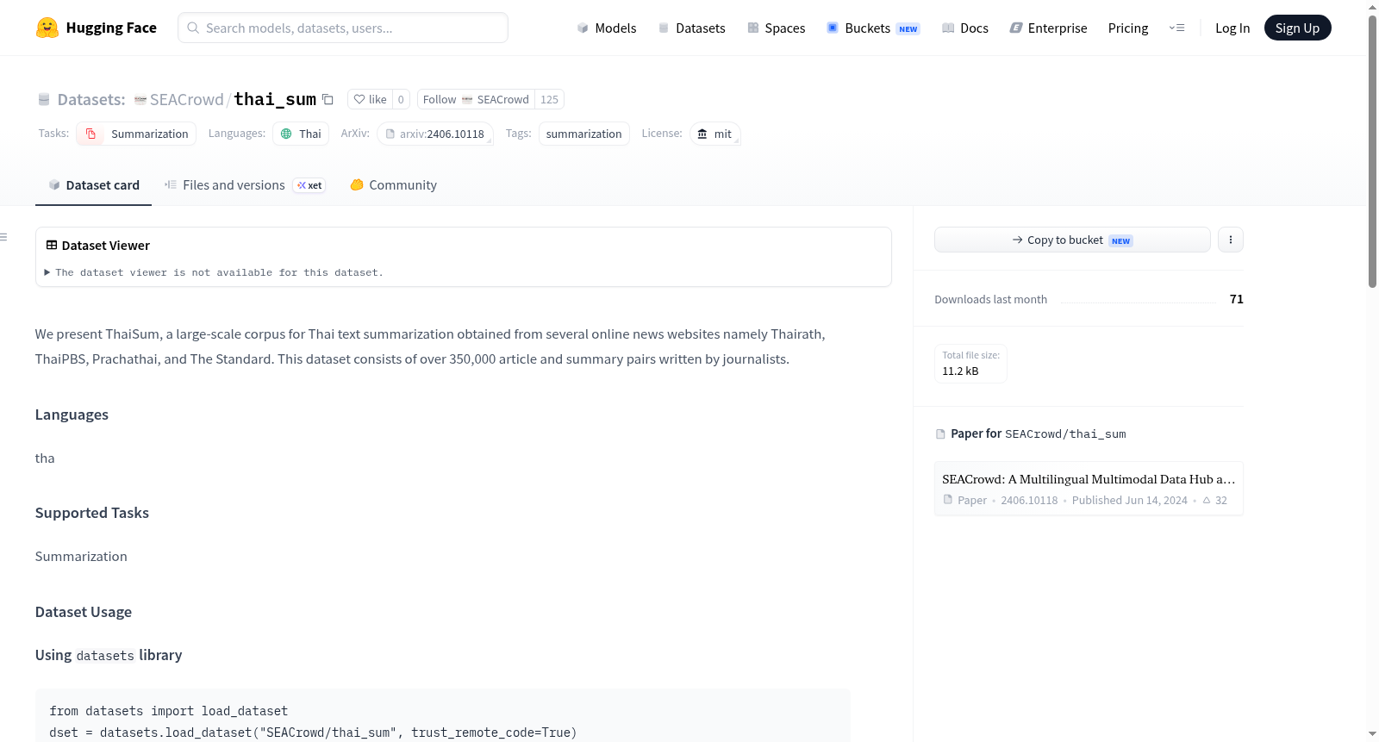
Task: Click the Summarization task icon
Action: coord(90,134)
